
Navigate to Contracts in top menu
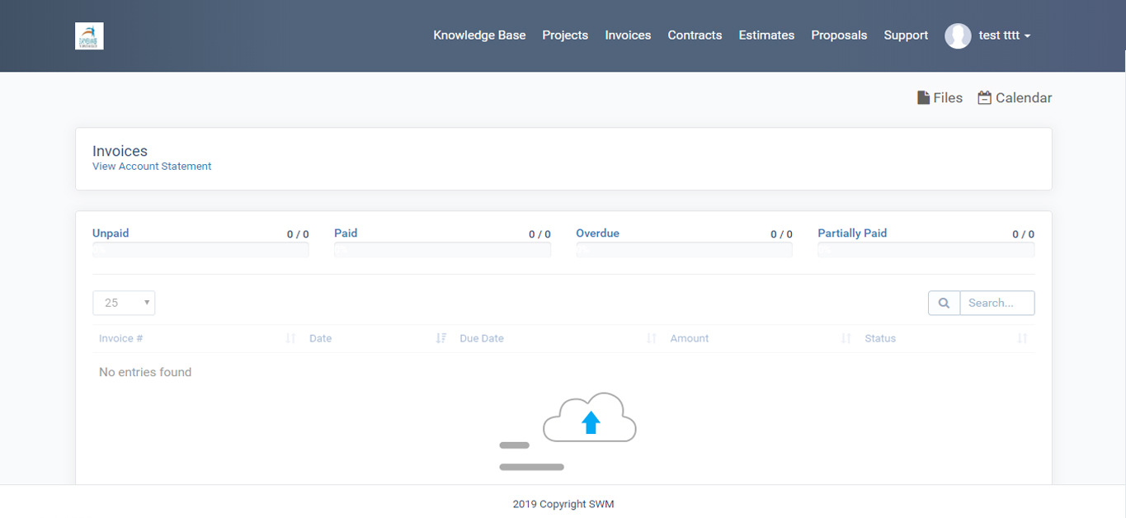695,35
